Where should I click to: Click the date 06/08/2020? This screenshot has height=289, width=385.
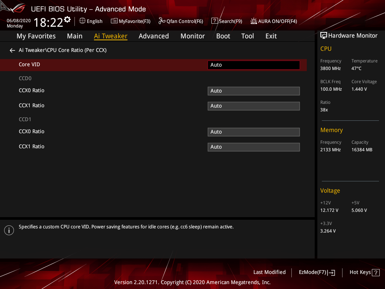[x=19, y=21]
